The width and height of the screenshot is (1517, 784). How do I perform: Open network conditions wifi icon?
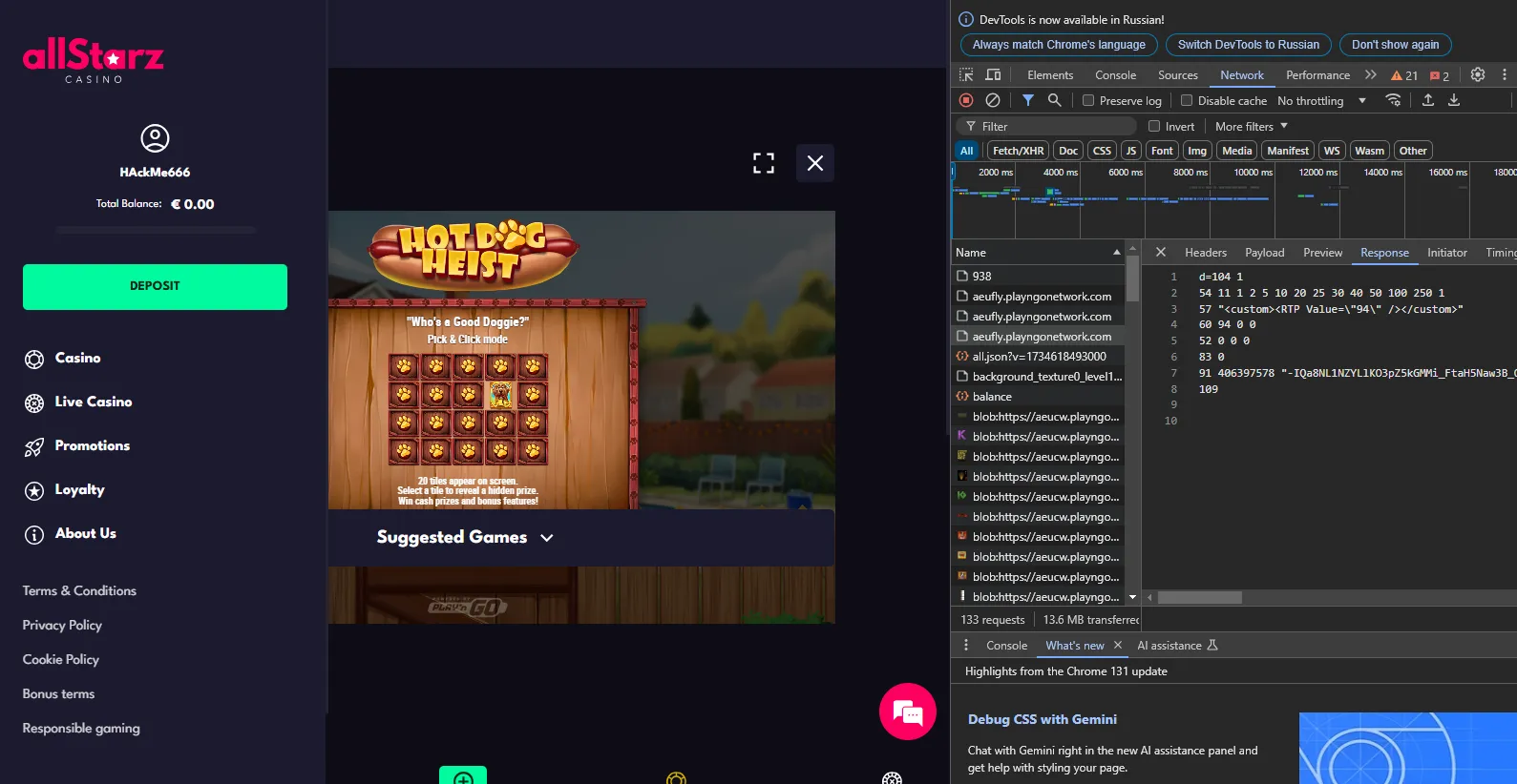click(1394, 100)
